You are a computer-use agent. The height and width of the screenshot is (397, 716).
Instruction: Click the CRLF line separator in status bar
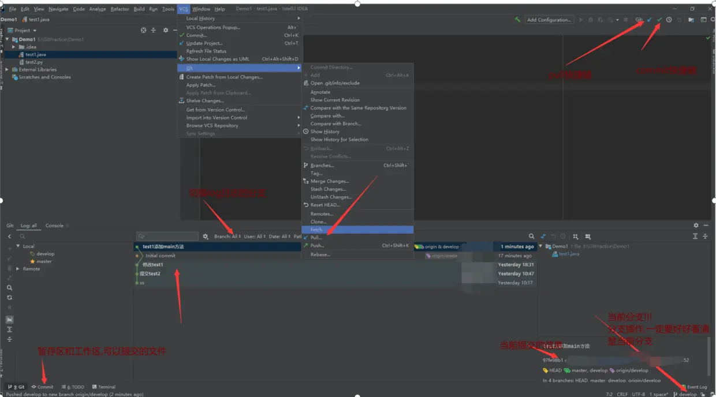pos(622,394)
